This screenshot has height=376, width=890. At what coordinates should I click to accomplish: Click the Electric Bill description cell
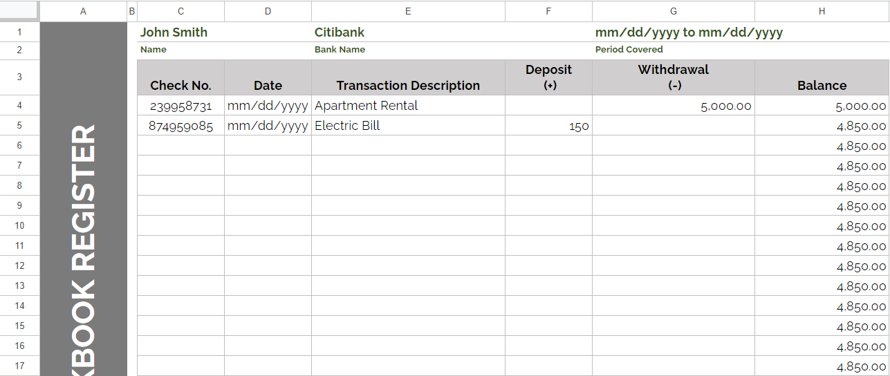pyautogui.click(x=408, y=125)
